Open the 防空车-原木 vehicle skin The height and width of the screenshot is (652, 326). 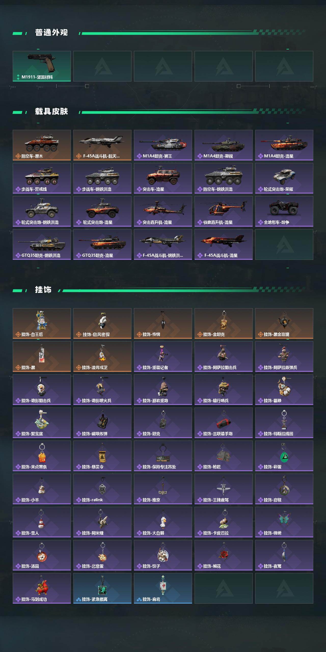coord(42,145)
